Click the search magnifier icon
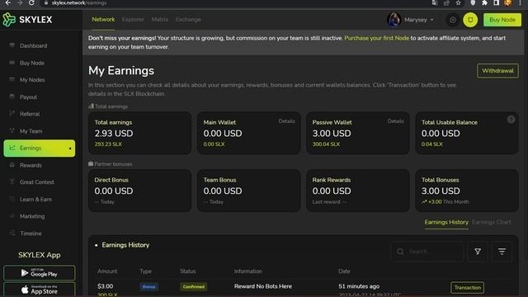 click(400, 252)
